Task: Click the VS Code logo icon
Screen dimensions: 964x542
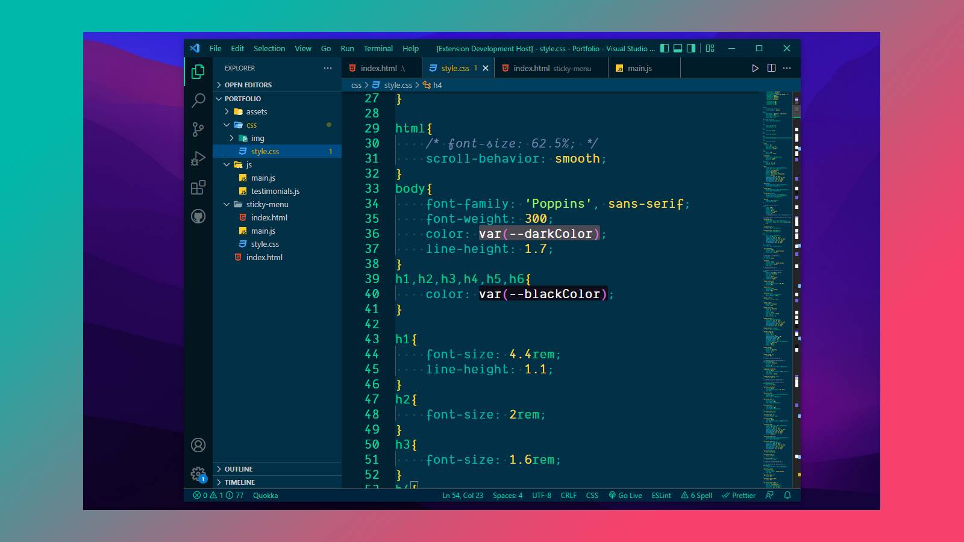Action: point(195,48)
